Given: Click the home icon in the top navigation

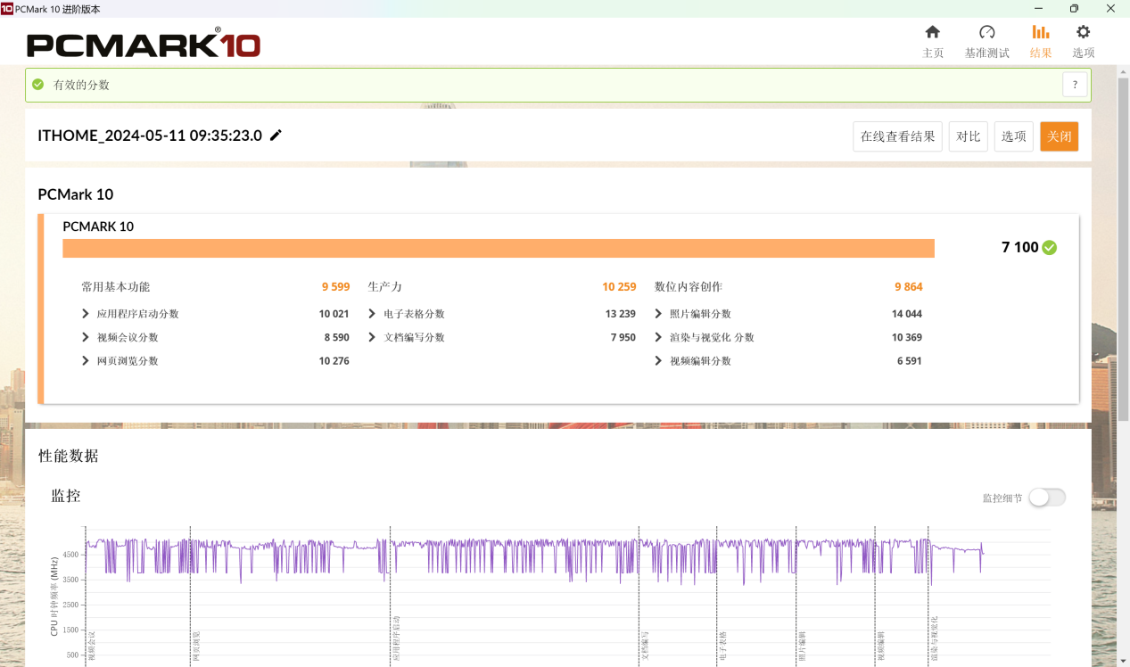Looking at the screenshot, I should pyautogui.click(x=933, y=32).
